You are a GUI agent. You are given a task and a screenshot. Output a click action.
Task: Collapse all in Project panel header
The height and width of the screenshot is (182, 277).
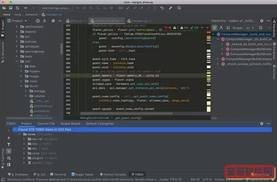[44, 21]
